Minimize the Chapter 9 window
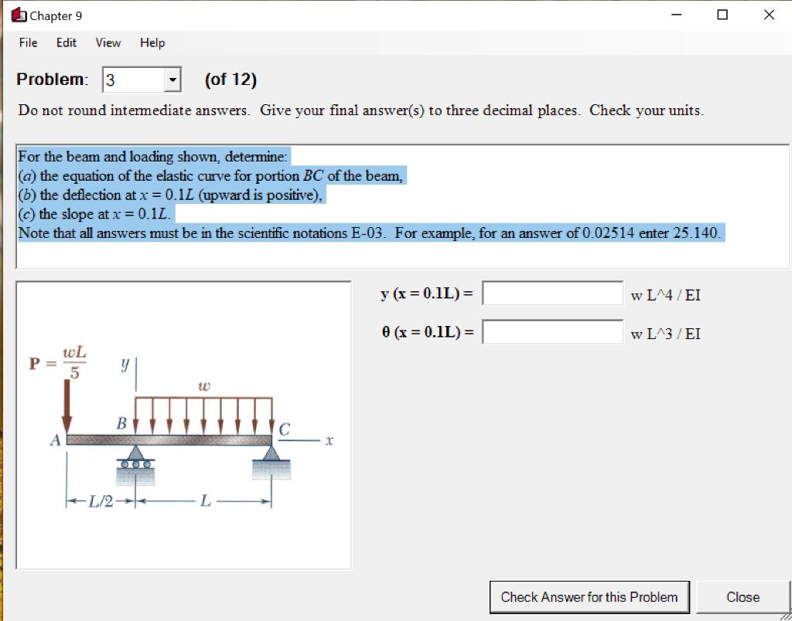This screenshot has width=792, height=621. (675, 15)
